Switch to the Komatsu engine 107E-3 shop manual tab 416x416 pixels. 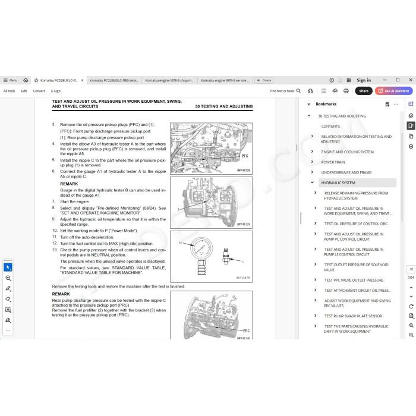click(x=169, y=80)
